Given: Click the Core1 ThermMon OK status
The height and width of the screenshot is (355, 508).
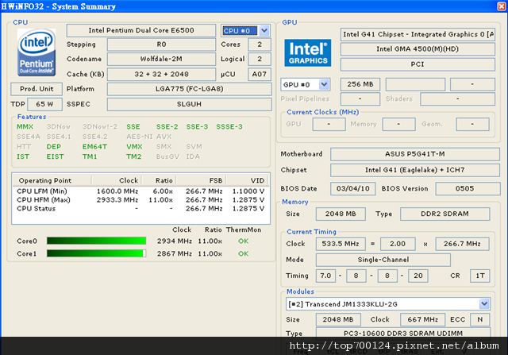Looking at the screenshot, I should point(244,254).
